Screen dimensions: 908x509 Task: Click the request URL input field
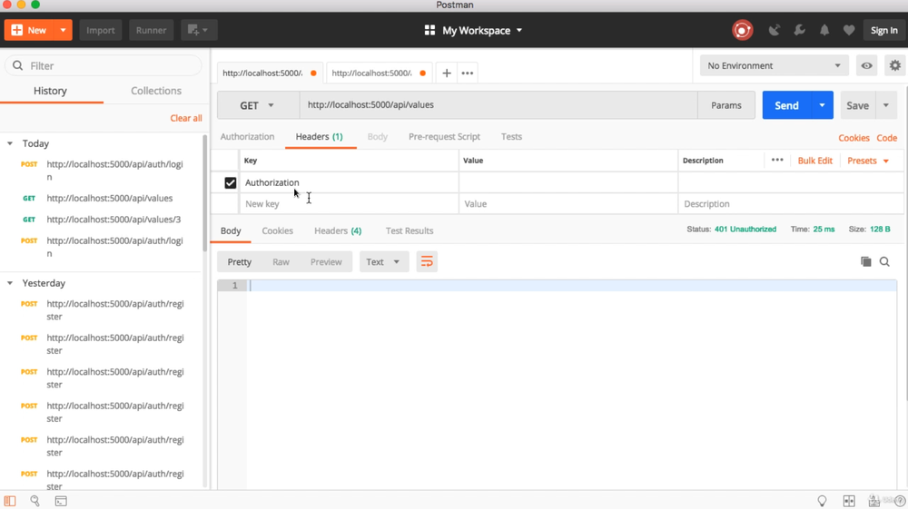point(498,105)
